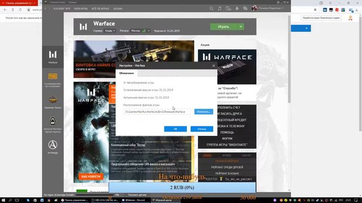The height and width of the screenshot is (203, 362).
Task: Open the browser bookmark star icon
Action: coord(315,10)
